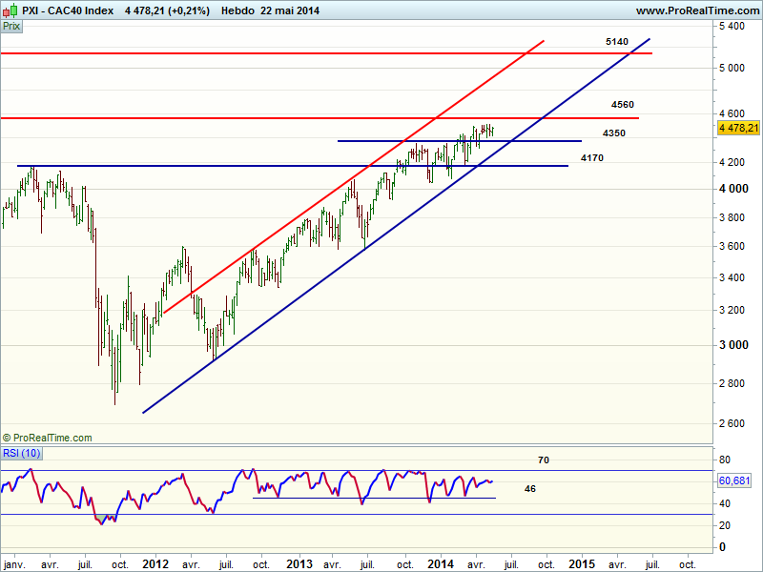Click the candlestick chart icon beside PXI title
Screen dimensions: 763x572
coord(10,10)
